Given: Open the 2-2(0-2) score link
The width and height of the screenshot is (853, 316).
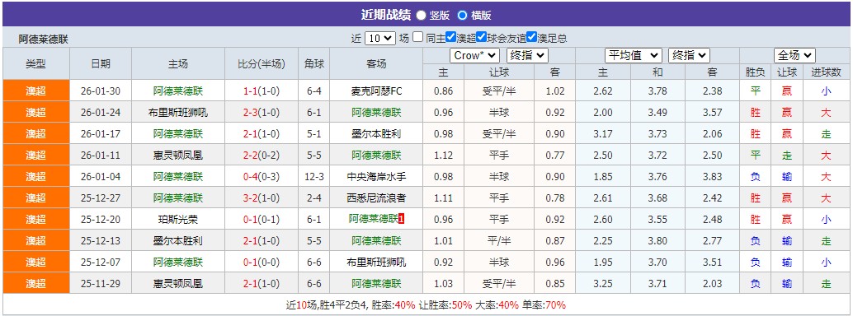Looking at the screenshot, I should coord(262,156).
